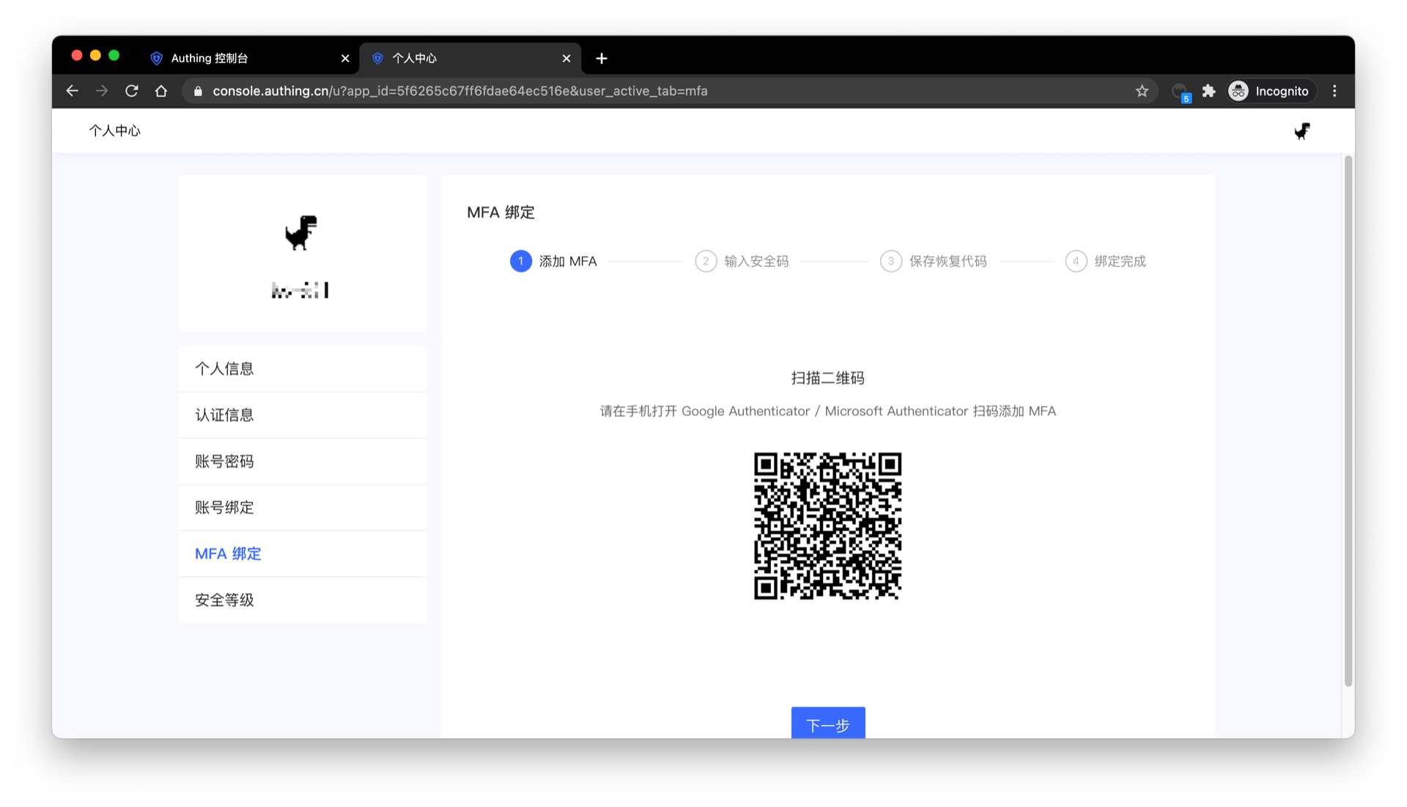Click the dinosaur avatar in top-right header

coord(1302,131)
